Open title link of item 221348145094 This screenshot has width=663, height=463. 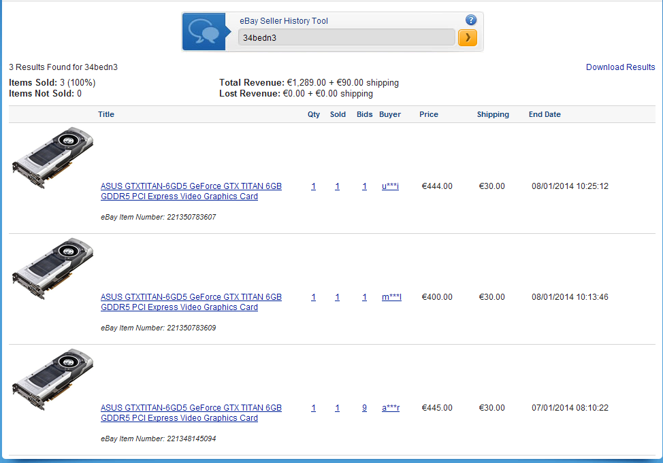point(191,413)
